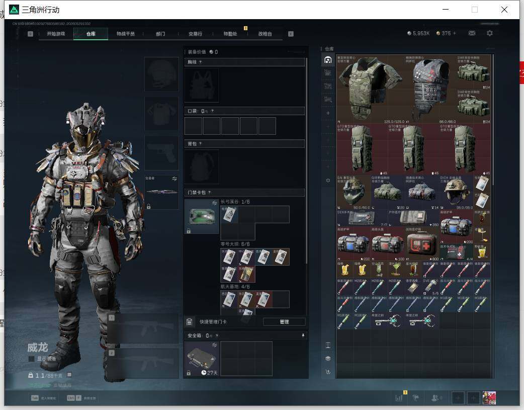Swap the safe box item
This screenshot has width=524, height=410.
(x=214, y=345)
